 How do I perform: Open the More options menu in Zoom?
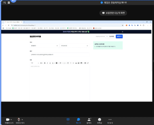click(110, 121)
